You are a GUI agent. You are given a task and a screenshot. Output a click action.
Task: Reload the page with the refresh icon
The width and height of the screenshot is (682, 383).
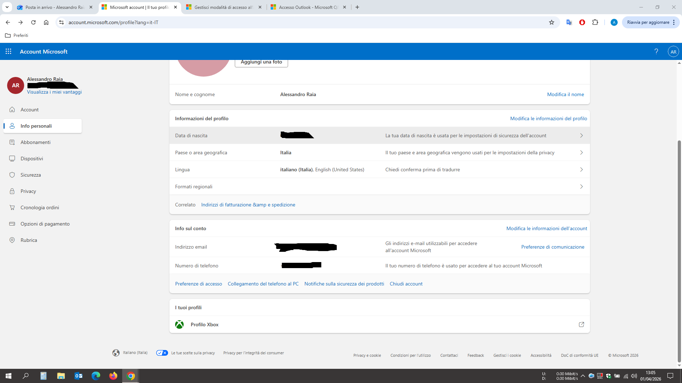33,22
